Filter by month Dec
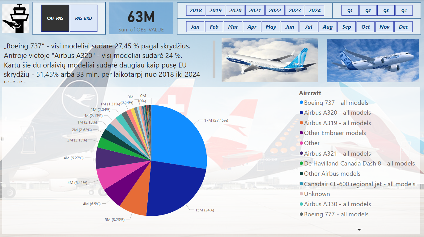Image resolution: width=424 pixels, height=237 pixels. pos(403,27)
